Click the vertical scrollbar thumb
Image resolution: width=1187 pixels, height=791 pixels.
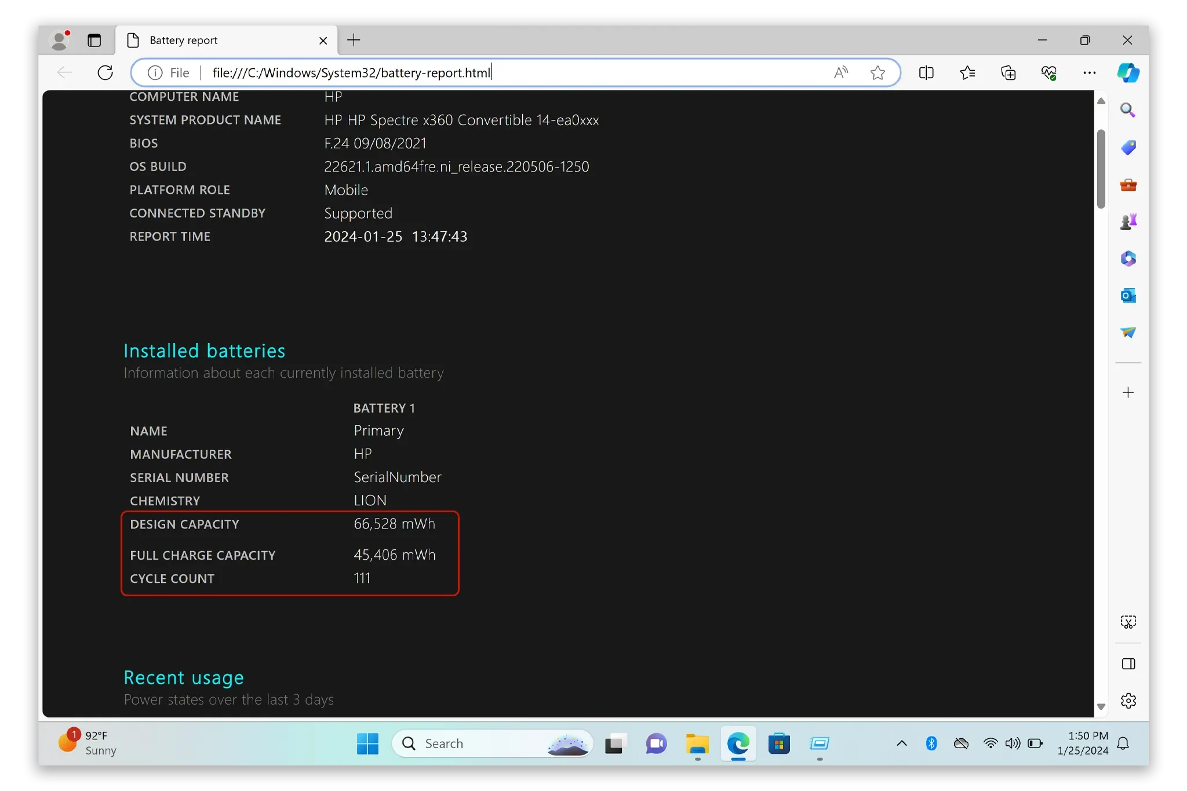point(1101,168)
